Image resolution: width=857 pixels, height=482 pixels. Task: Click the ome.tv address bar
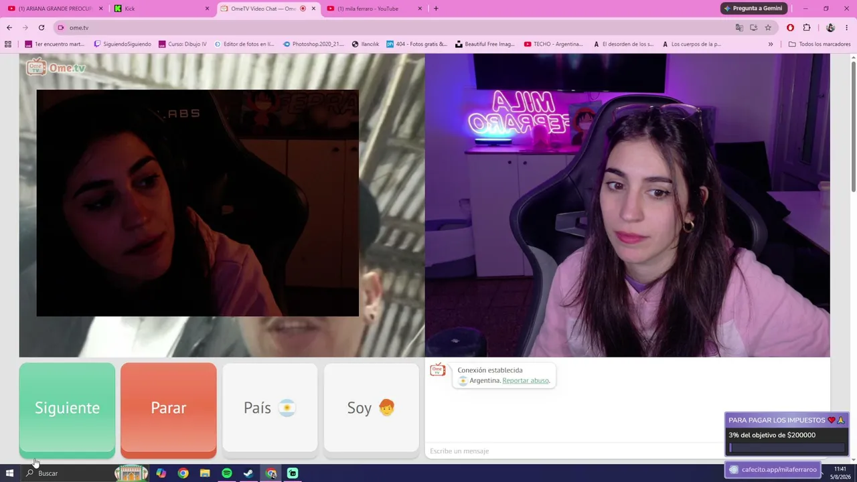(395, 27)
